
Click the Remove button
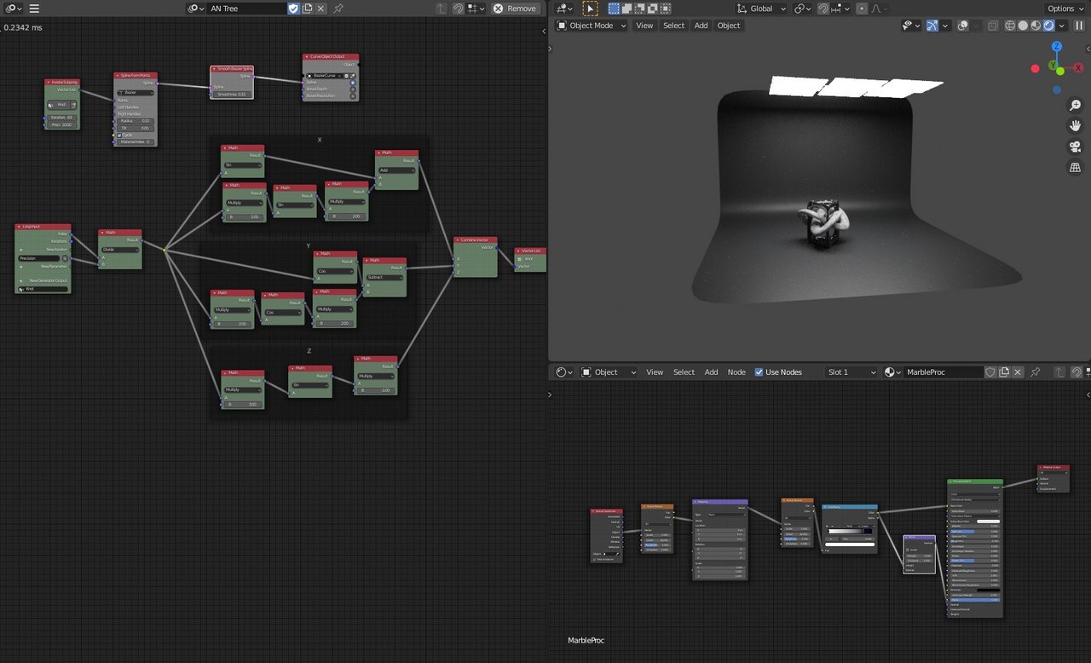coord(516,9)
